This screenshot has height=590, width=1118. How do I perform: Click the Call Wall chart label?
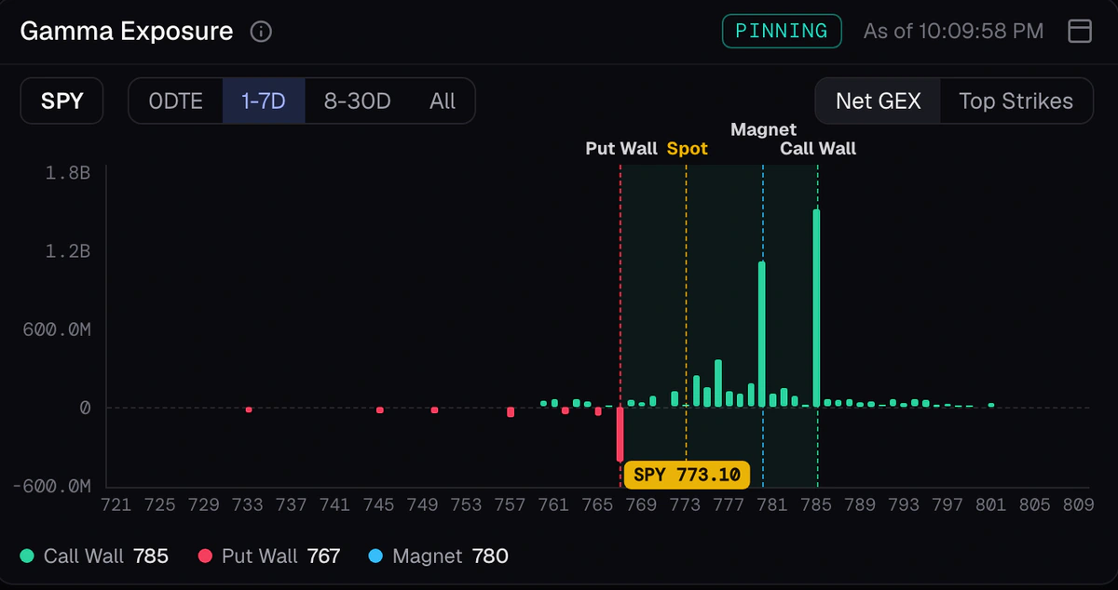(x=818, y=148)
